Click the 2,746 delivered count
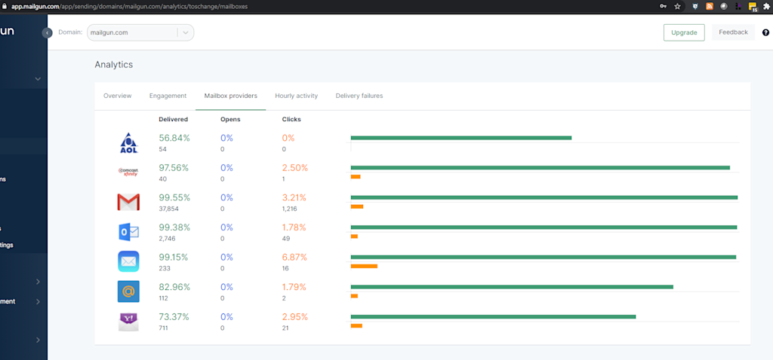Screen dimensions: 773x360 167,239
